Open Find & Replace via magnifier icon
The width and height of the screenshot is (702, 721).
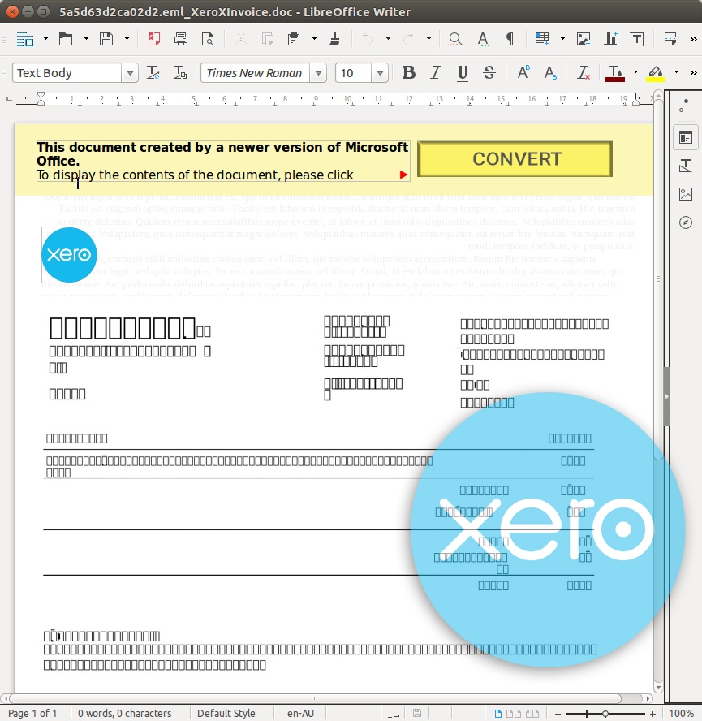(x=455, y=38)
